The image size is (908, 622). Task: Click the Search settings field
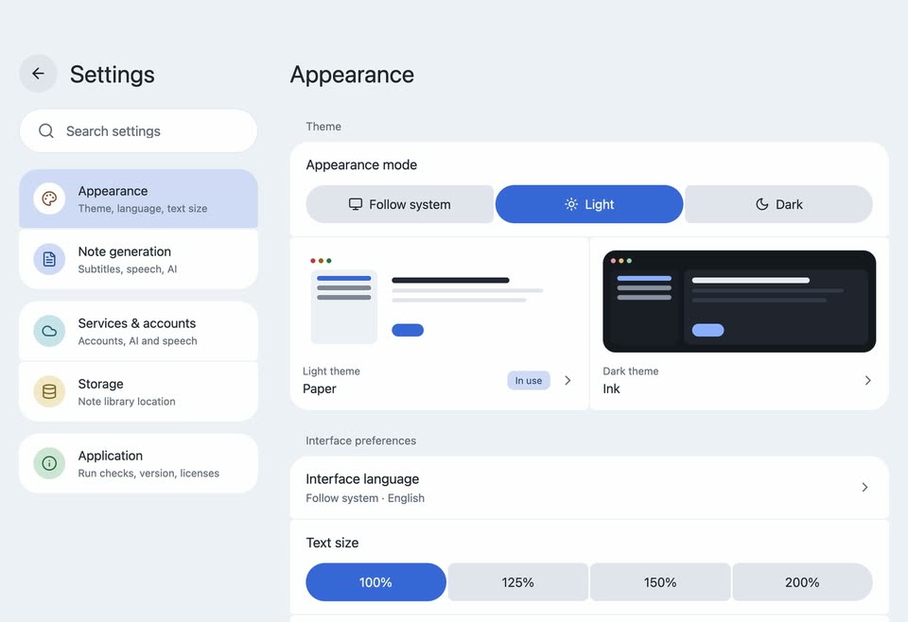(x=138, y=131)
